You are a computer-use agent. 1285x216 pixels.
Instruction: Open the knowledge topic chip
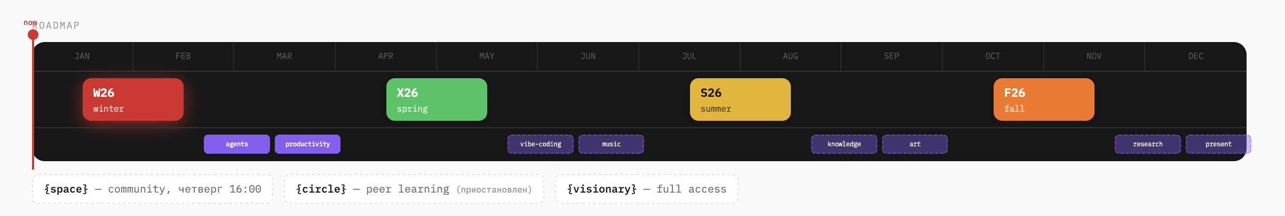point(844,144)
